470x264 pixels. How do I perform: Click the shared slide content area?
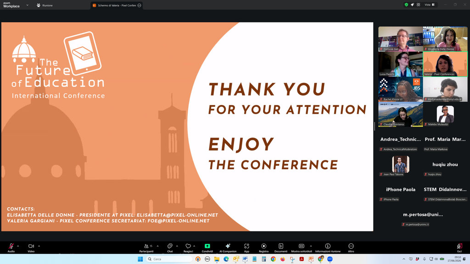pyautogui.click(x=187, y=126)
